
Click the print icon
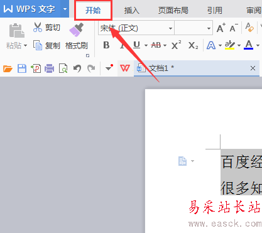(50, 68)
